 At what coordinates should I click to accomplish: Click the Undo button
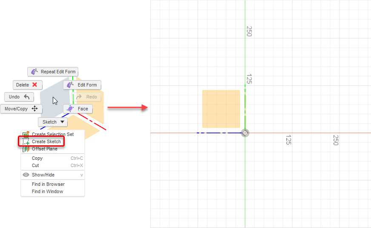(19, 97)
